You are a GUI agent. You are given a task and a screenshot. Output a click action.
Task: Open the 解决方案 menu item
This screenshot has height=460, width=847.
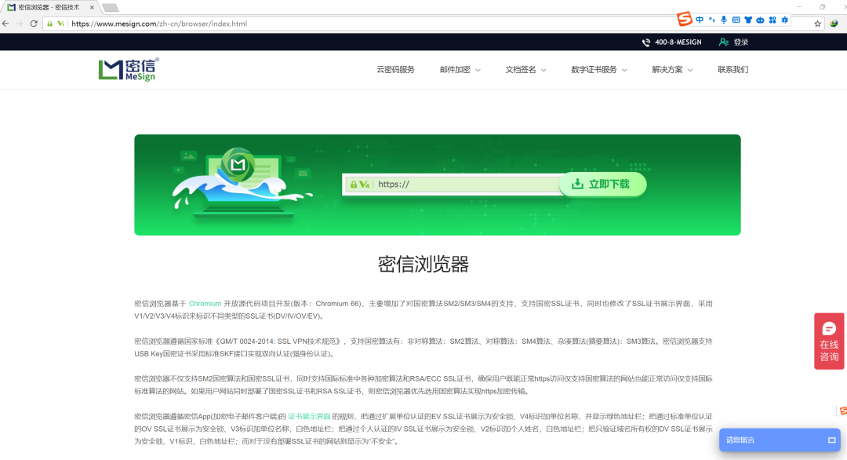click(667, 70)
